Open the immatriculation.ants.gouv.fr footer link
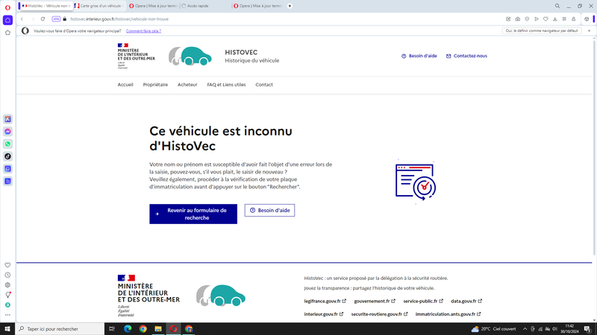Screen dimensions: 597x335 [448, 314]
